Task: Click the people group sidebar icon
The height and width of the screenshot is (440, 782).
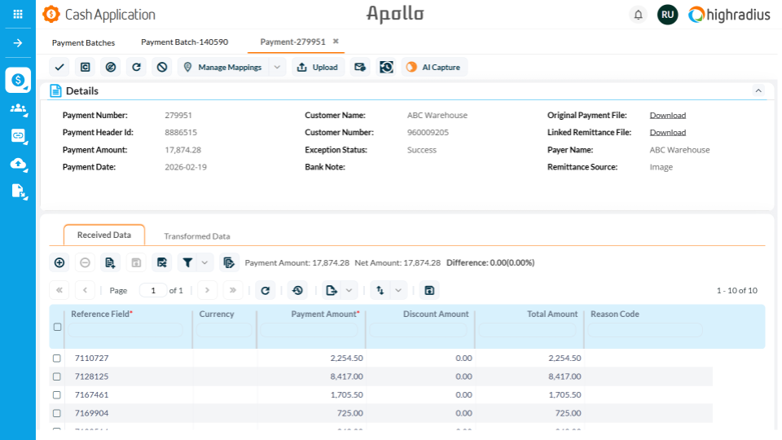Action: click(18, 108)
